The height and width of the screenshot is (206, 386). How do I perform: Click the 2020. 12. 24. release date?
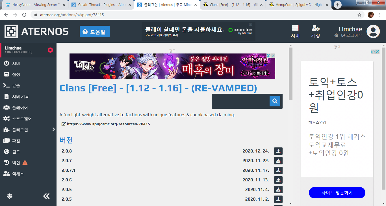[256, 151]
